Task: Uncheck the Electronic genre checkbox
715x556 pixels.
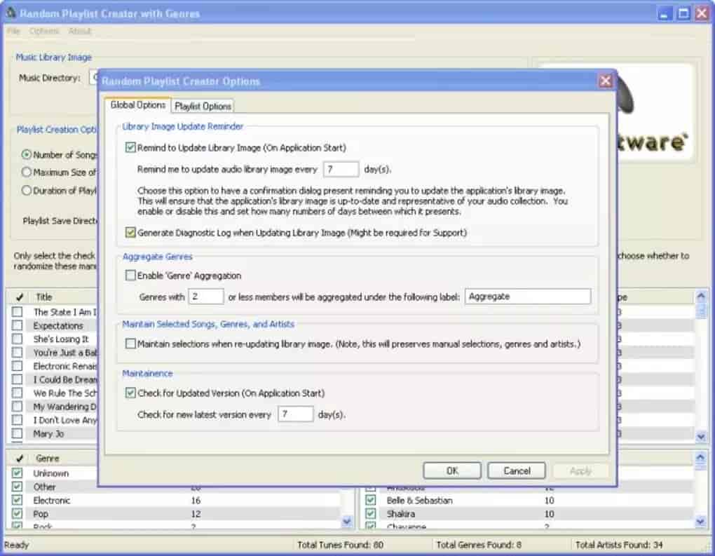Action: point(18,501)
